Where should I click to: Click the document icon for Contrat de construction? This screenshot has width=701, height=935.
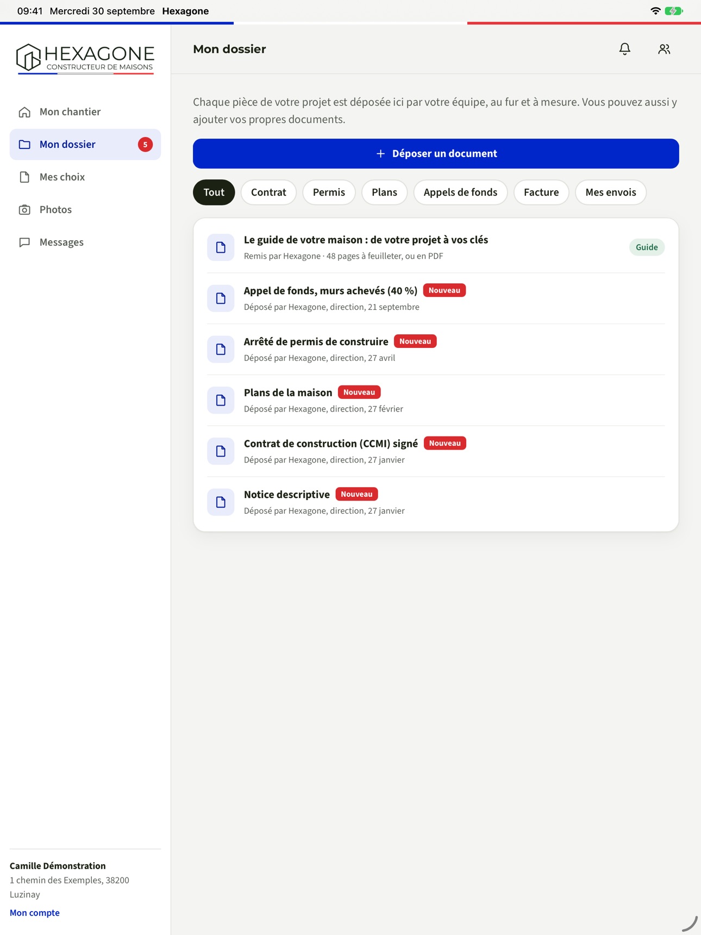pyautogui.click(x=221, y=451)
